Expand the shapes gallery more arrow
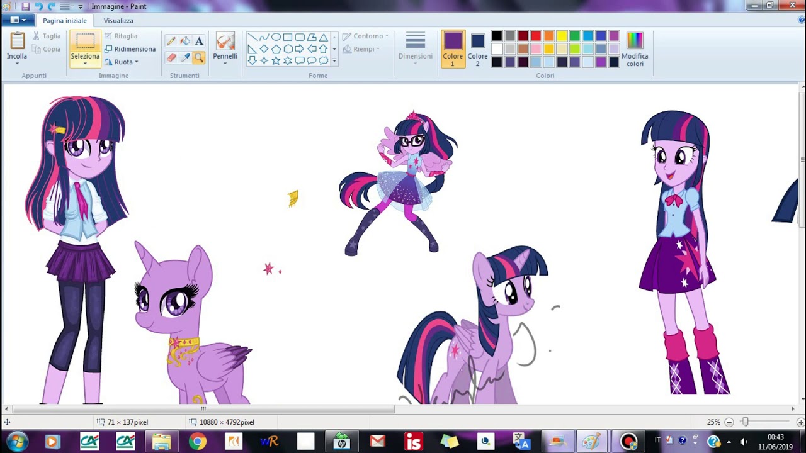 pos(334,61)
